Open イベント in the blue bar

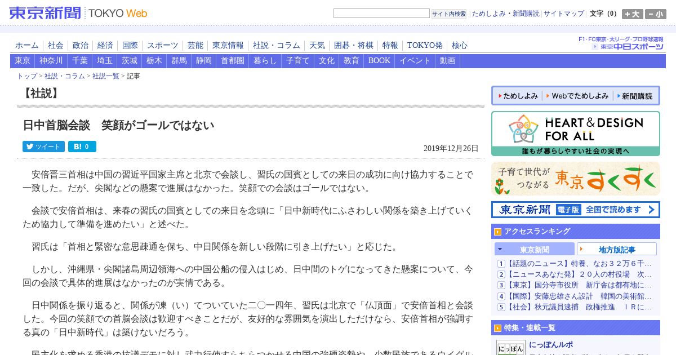pos(415,61)
